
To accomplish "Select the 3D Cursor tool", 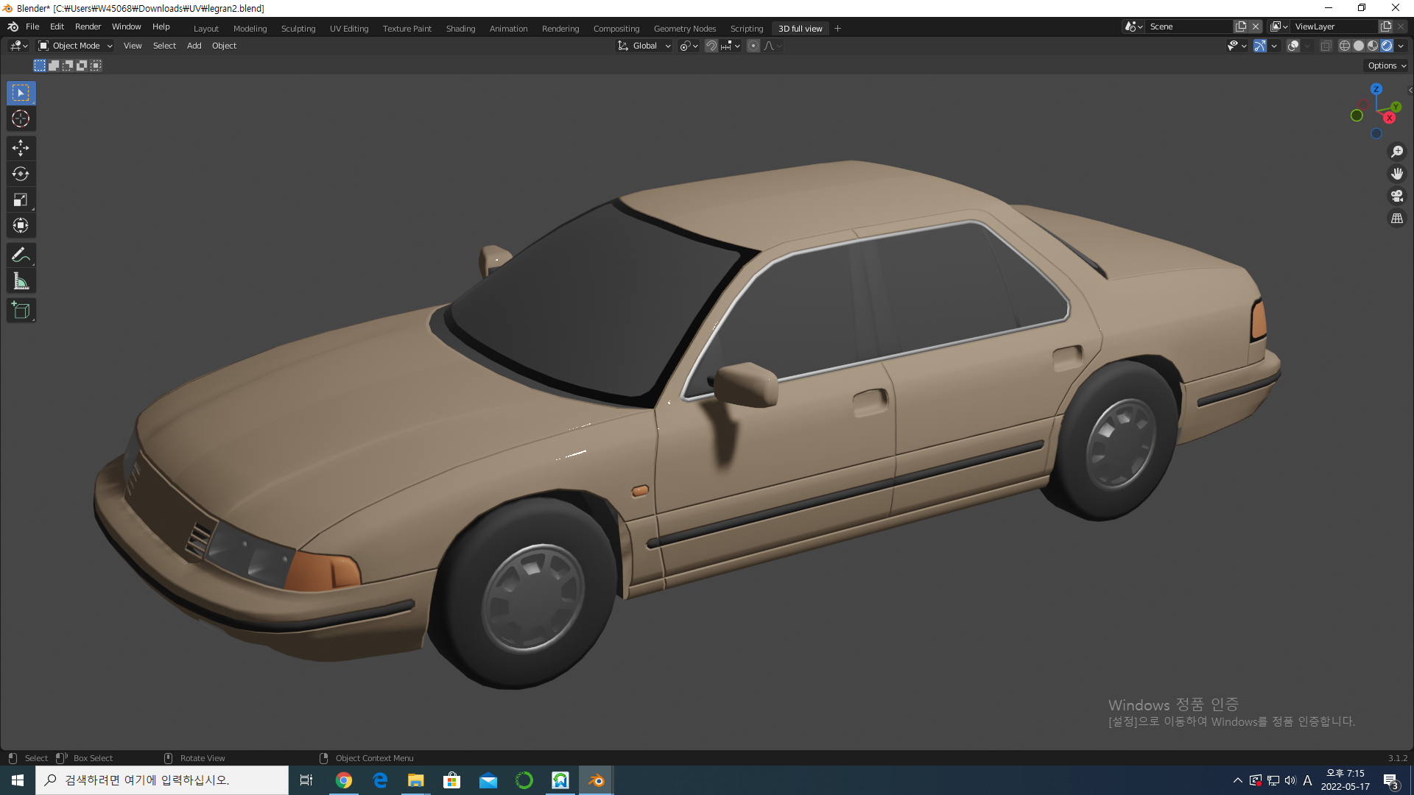I will point(21,119).
